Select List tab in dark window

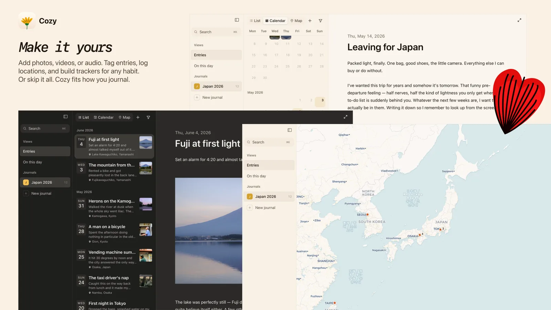pos(83,117)
